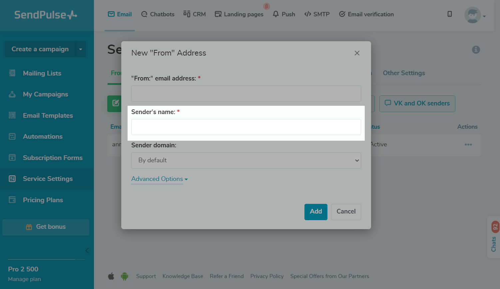
Task: Click the info icon near page title
Action: coord(476,50)
